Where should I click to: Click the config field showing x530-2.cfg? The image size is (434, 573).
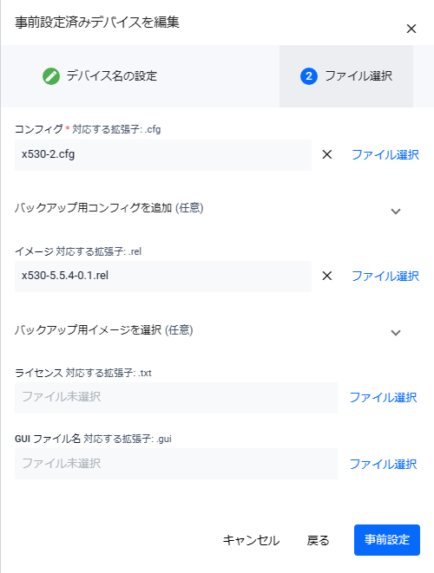[163, 154]
